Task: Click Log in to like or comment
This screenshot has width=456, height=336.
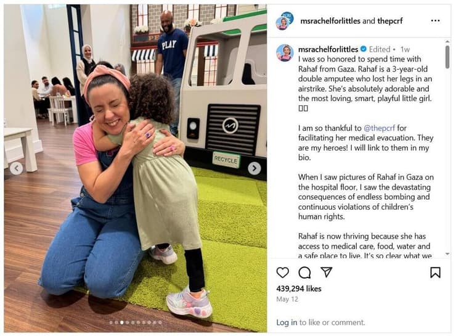Action: click(x=287, y=322)
